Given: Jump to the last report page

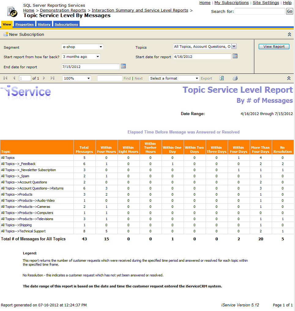Looking at the screenshot, I should [x=53, y=78].
